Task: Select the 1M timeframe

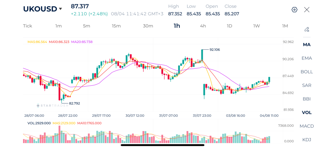Action: tap(285, 26)
